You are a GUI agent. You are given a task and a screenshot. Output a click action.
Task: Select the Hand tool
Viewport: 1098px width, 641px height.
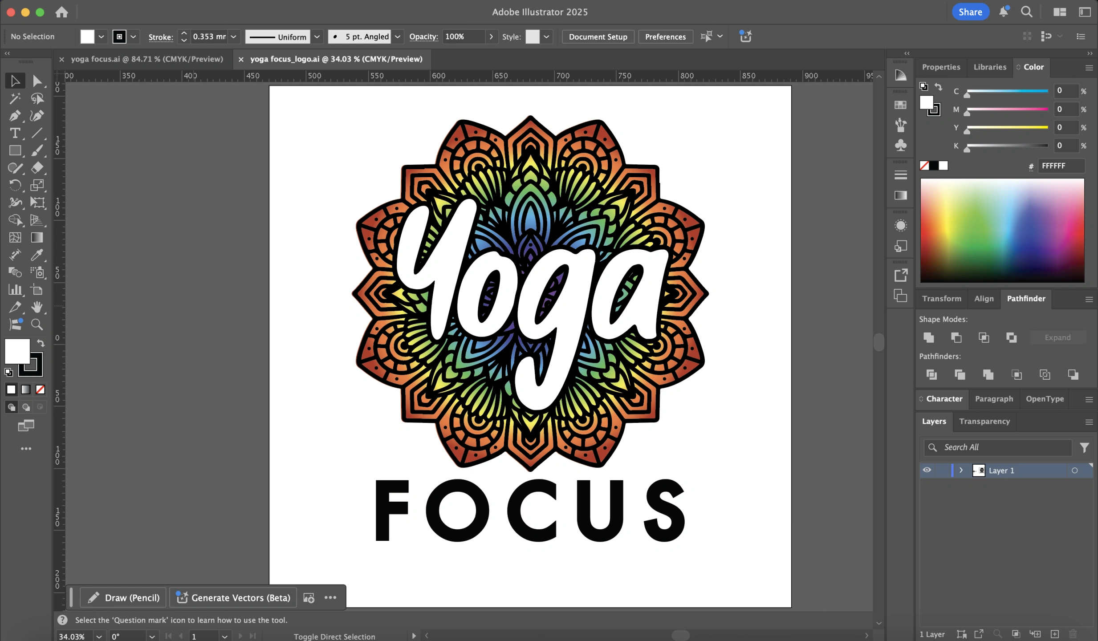(x=37, y=307)
